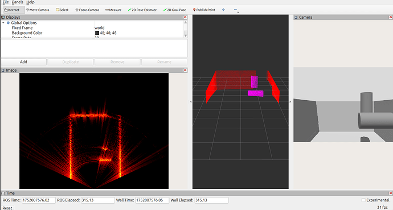393x210 pixels.
Task: Enable the Focus Camera tool
Action: (87, 10)
